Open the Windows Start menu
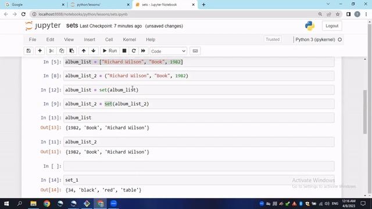This screenshot has height=209, width=372. (x=6, y=204)
